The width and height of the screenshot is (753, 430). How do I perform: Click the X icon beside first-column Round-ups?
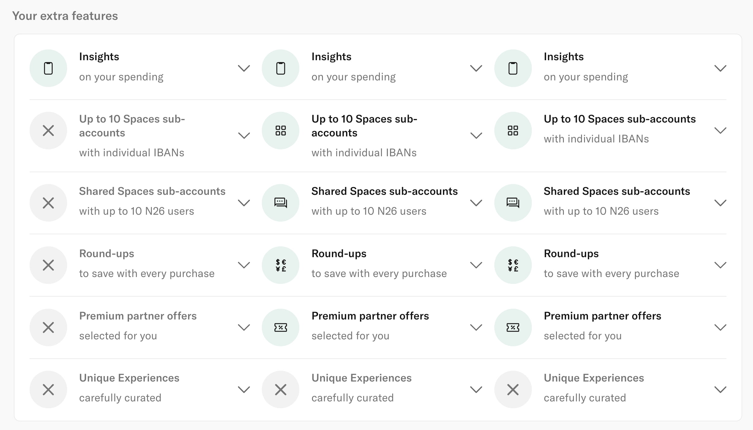[x=48, y=265]
